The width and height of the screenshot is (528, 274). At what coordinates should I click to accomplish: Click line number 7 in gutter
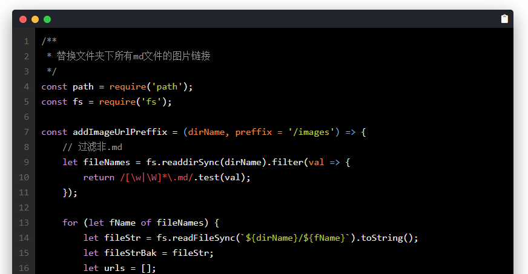coord(26,132)
